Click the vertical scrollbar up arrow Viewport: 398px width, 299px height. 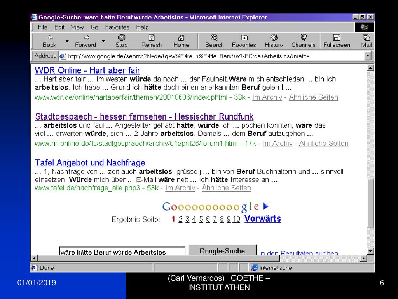pos(370,68)
